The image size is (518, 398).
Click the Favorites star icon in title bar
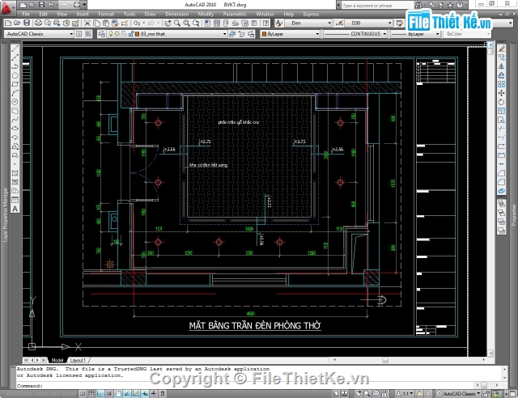(x=450, y=5)
